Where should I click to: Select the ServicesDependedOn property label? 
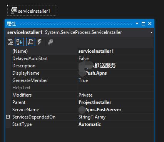(x=34, y=117)
